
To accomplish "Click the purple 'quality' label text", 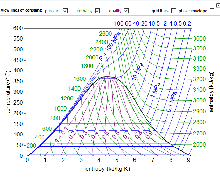I will [x=115, y=11].
